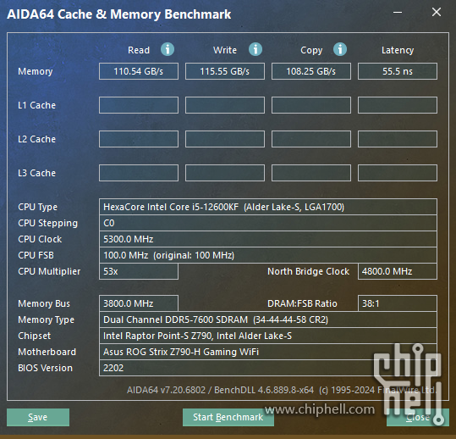Click the L1 Cache Latency result box
Image resolution: width=456 pixels, height=439 pixels.
click(398, 105)
